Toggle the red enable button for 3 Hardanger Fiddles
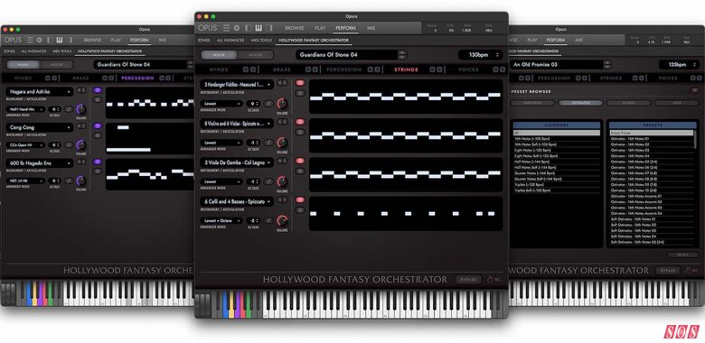 [300, 83]
